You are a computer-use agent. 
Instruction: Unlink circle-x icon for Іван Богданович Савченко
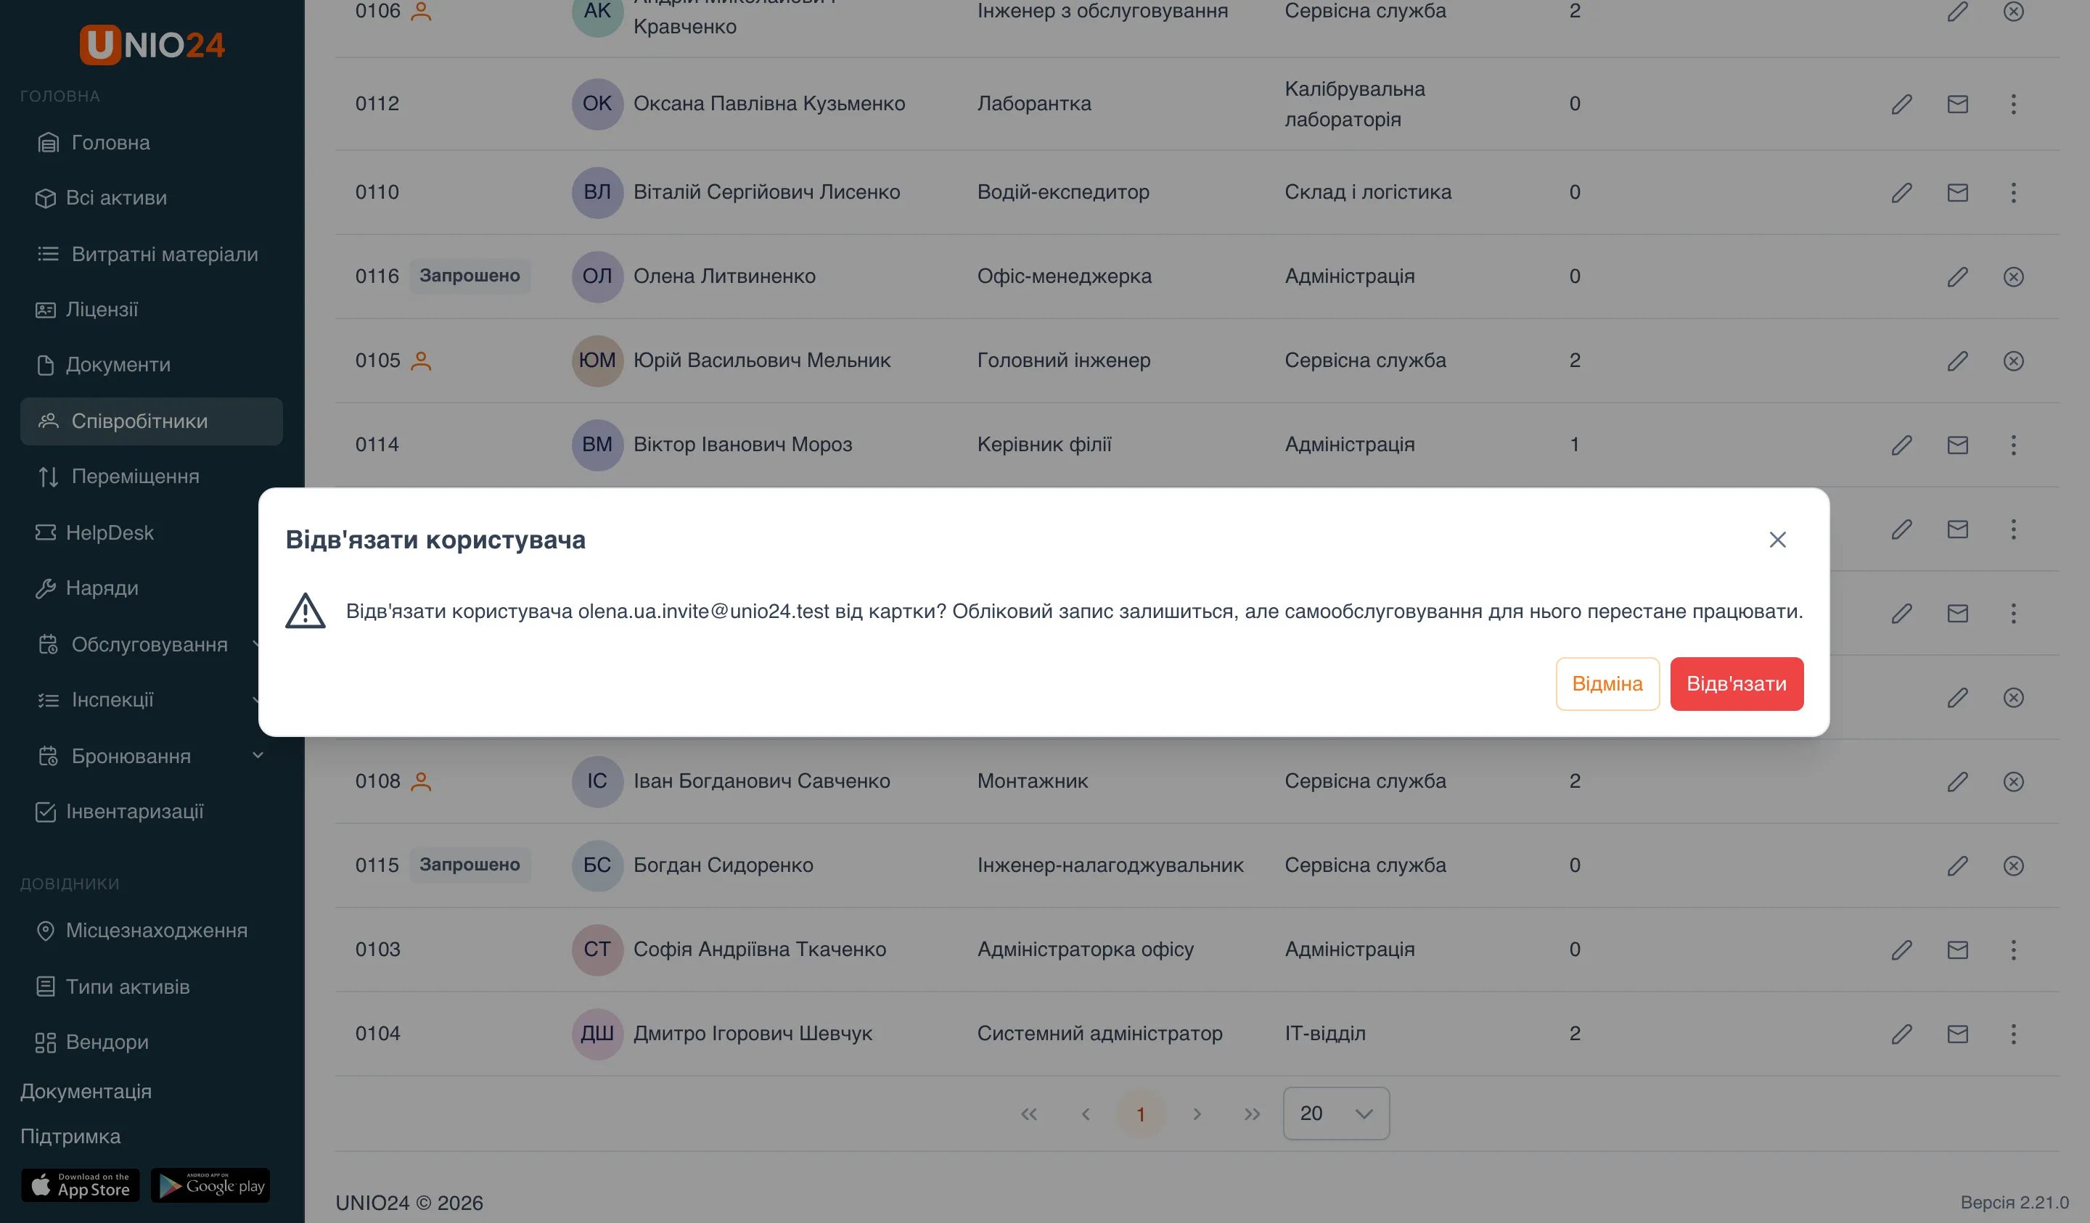[x=2013, y=781]
